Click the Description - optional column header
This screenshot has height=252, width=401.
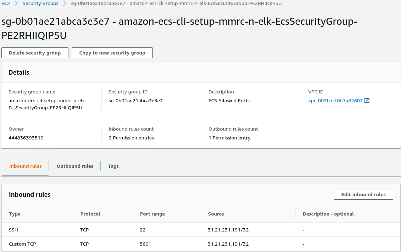pos(328,214)
